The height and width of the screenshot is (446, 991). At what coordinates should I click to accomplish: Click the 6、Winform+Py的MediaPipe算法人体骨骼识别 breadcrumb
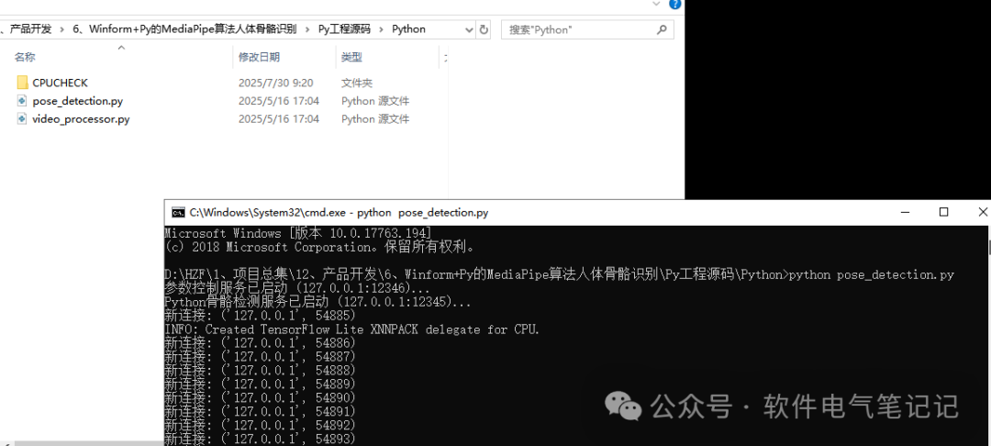pyautogui.click(x=184, y=29)
